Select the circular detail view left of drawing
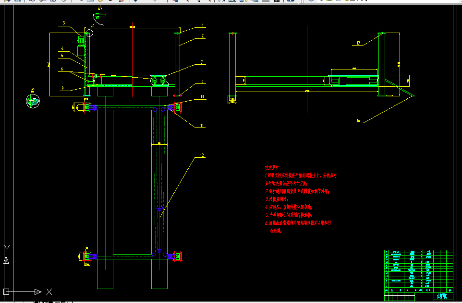 [33, 101]
